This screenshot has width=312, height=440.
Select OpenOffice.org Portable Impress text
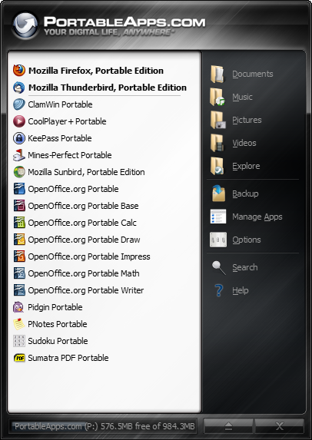89,256
